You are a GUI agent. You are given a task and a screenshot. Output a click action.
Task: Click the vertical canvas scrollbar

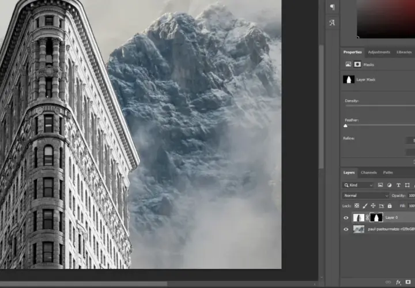click(x=321, y=106)
